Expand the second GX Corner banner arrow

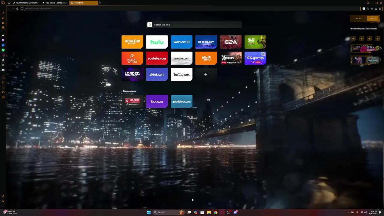(381, 60)
